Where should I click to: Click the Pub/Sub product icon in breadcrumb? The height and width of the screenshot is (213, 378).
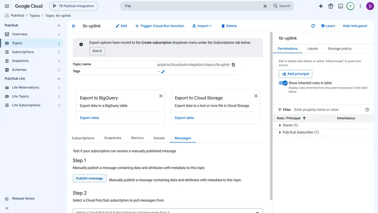point(7,16)
